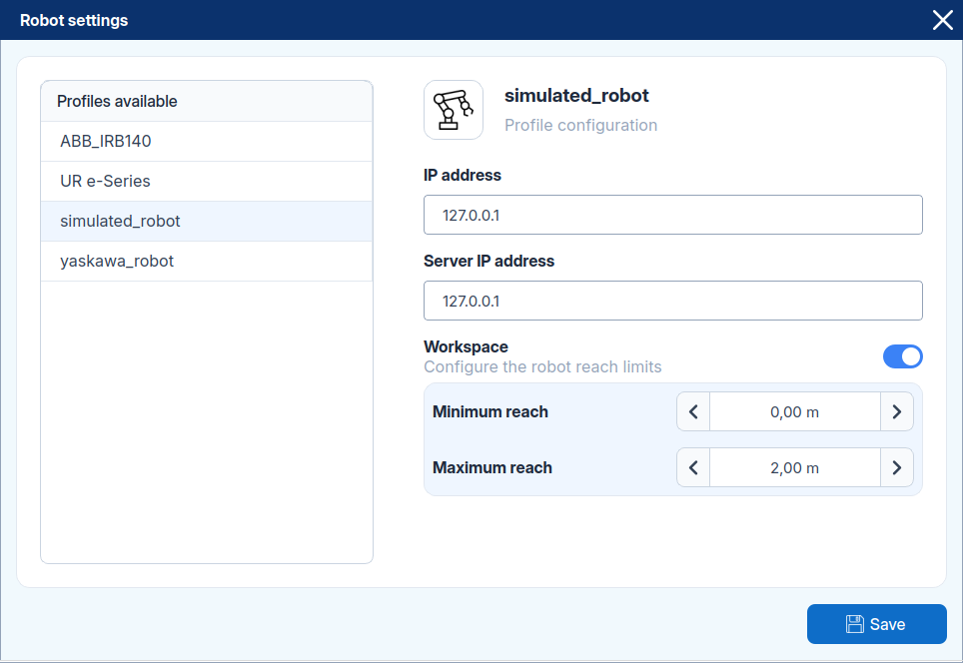Decrease Maximum reach with left chevron
The width and height of the screenshot is (963, 663).
(693, 467)
